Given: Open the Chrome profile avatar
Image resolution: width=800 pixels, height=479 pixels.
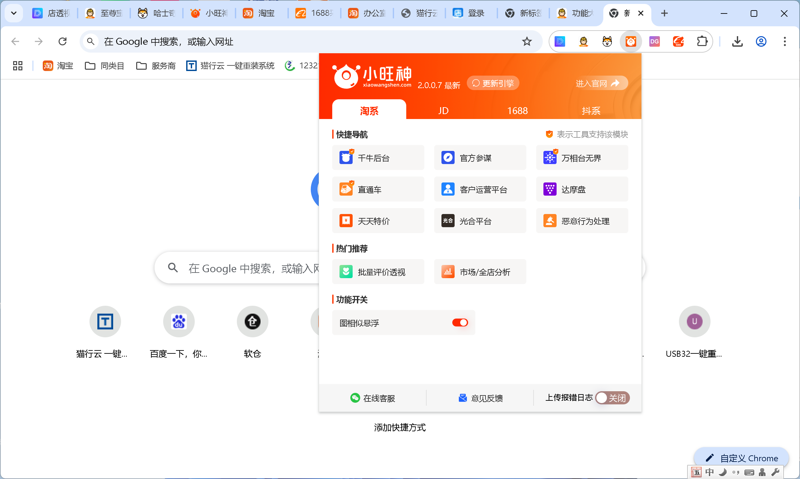Looking at the screenshot, I should click(x=761, y=41).
